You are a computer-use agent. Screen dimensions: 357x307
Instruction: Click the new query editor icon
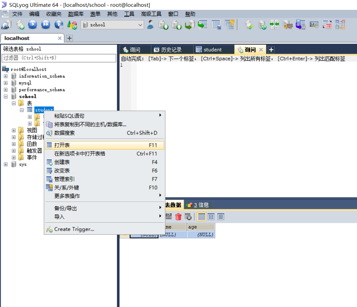coord(20,25)
